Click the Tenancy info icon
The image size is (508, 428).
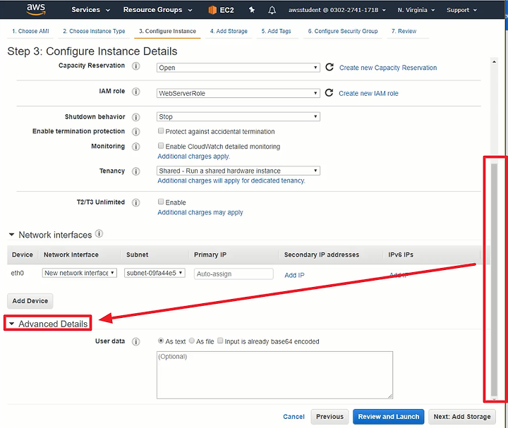tap(135, 171)
